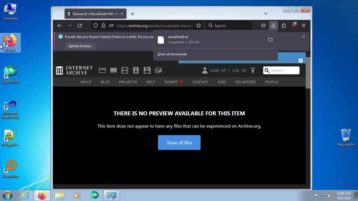Open Internet Explorer from taskbar

pyautogui.click(x=25, y=195)
